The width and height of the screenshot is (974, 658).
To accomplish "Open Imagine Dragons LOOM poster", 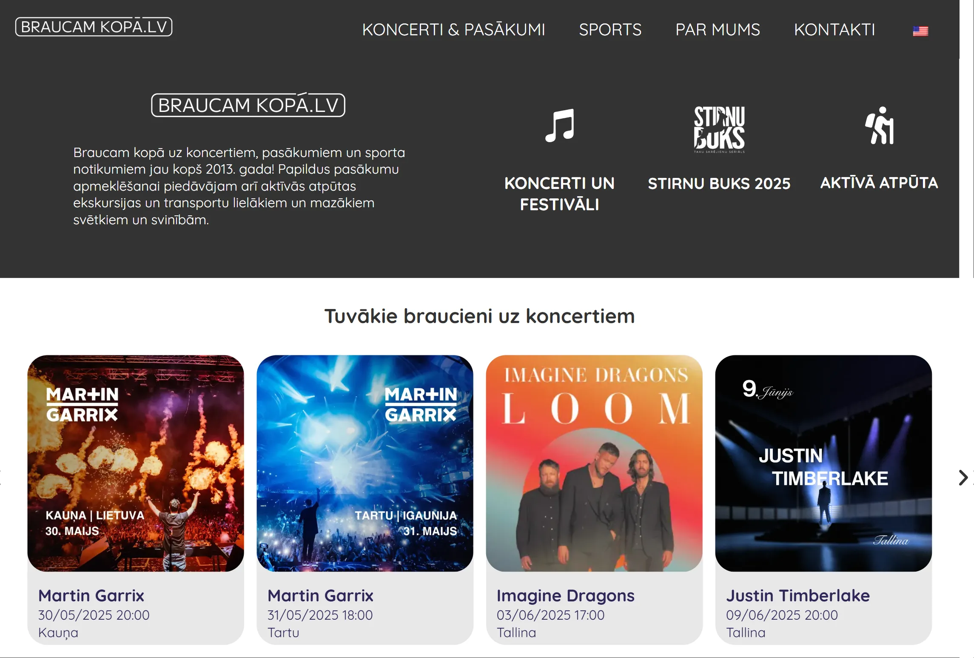I will click(x=594, y=463).
